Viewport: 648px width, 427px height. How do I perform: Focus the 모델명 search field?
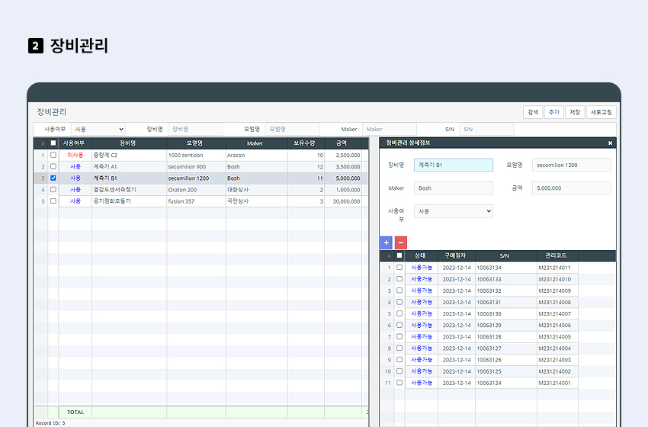click(x=292, y=130)
